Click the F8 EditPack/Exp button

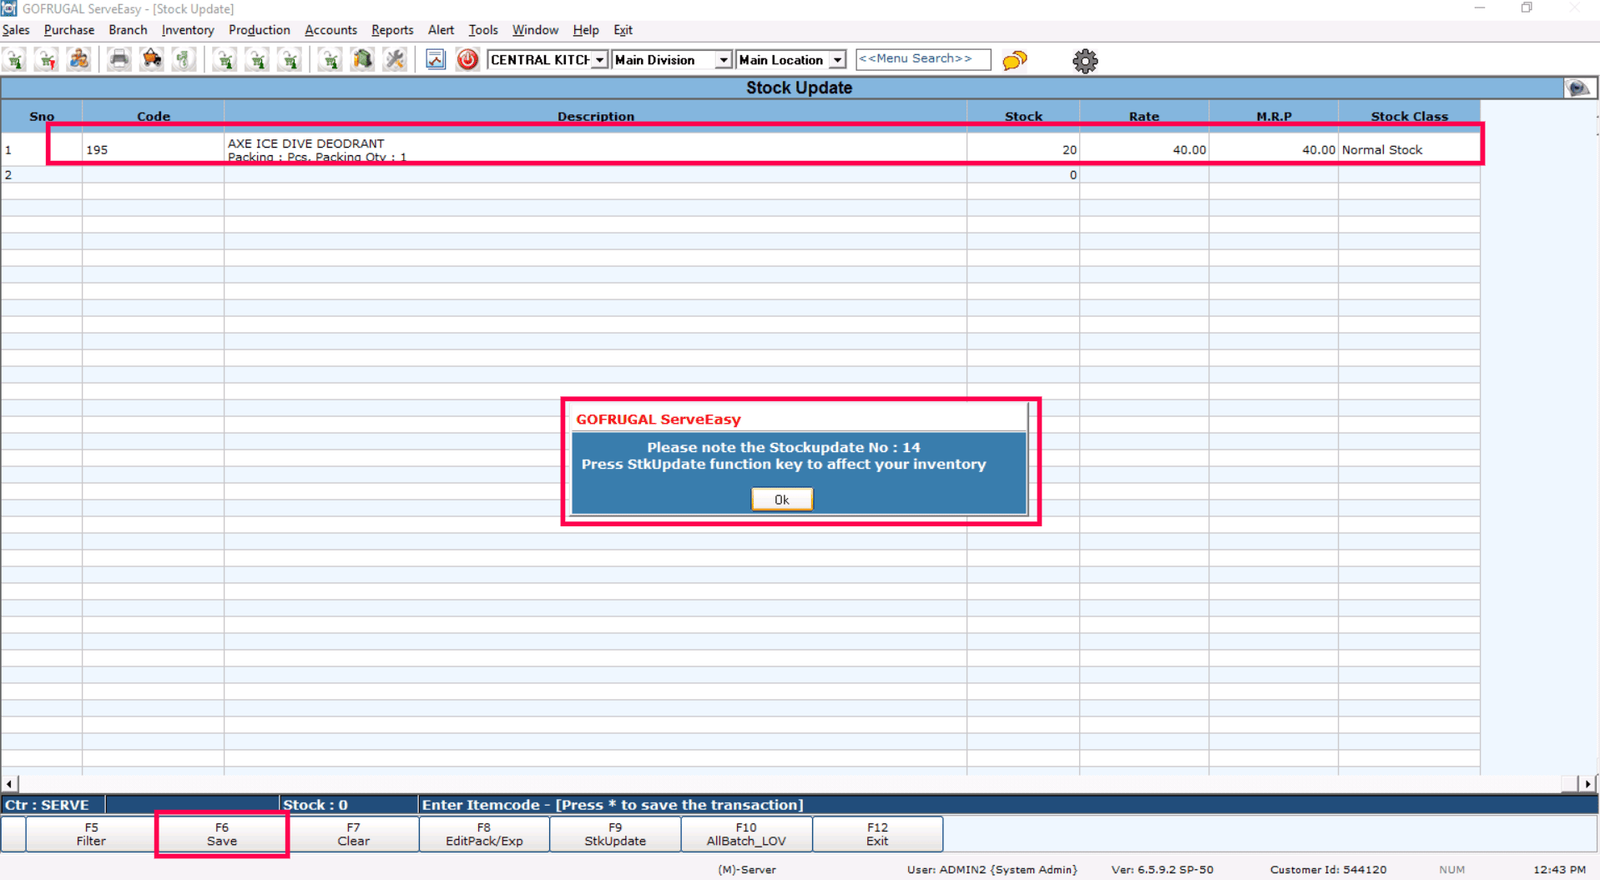pyautogui.click(x=484, y=834)
